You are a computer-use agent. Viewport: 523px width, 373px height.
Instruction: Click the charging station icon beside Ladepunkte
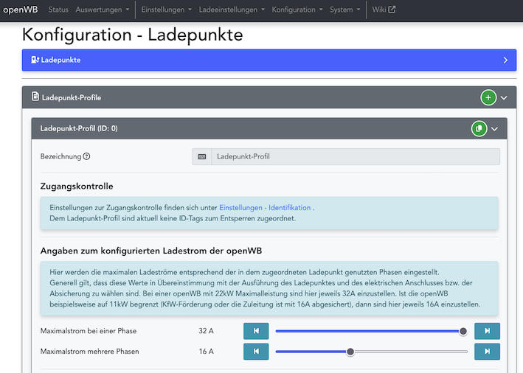pos(35,60)
